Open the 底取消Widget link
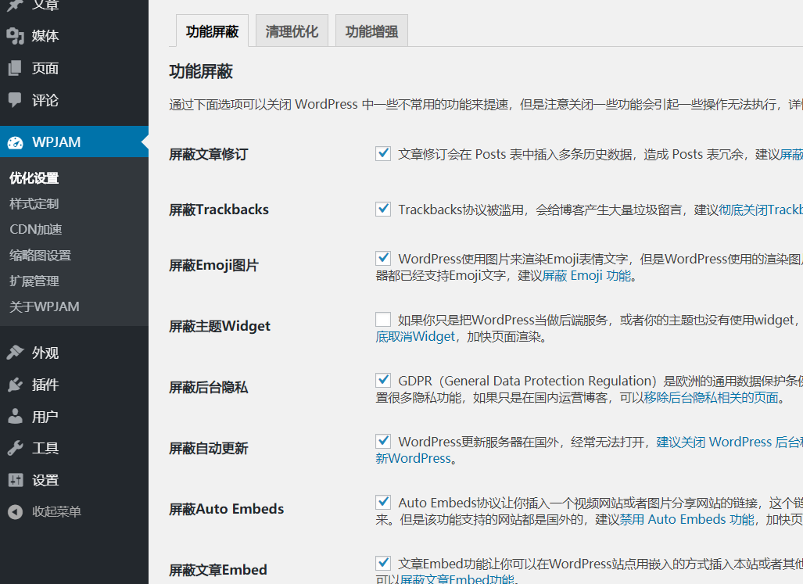 415,336
